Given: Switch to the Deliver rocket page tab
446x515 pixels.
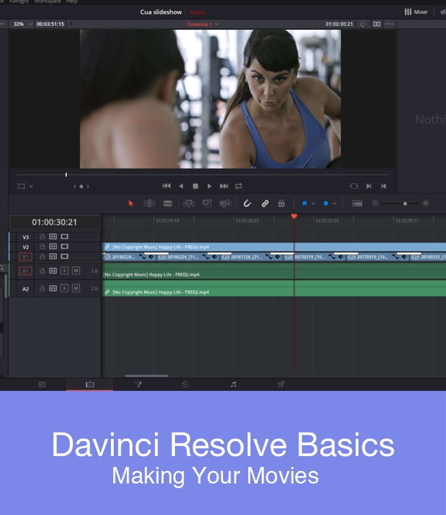Looking at the screenshot, I should 281,385.
